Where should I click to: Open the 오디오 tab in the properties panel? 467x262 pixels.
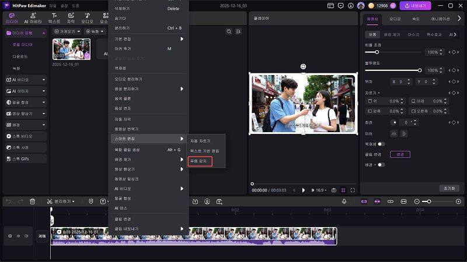[x=395, y=19]
